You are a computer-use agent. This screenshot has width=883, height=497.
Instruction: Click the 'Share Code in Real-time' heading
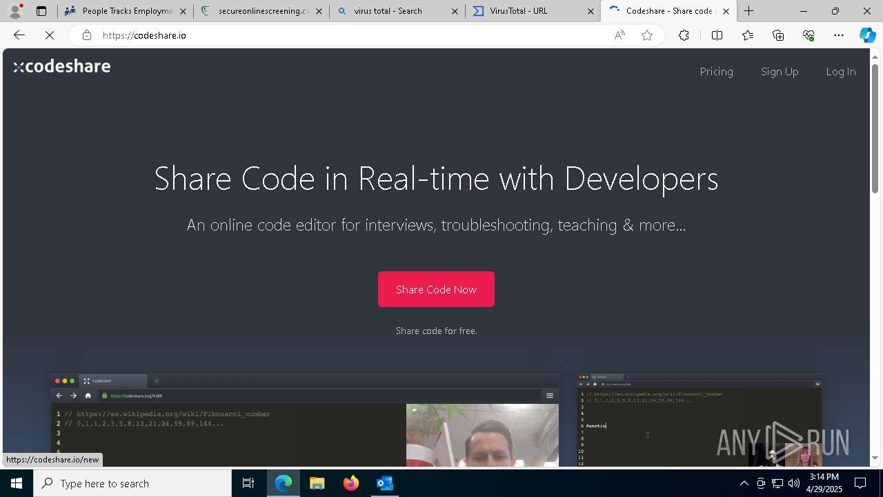tap(436, 179)
